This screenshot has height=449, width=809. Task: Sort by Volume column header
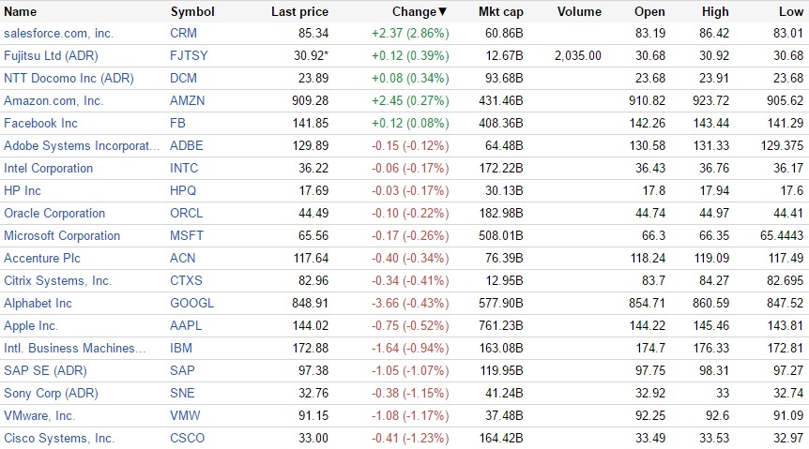tap(579, 12)
